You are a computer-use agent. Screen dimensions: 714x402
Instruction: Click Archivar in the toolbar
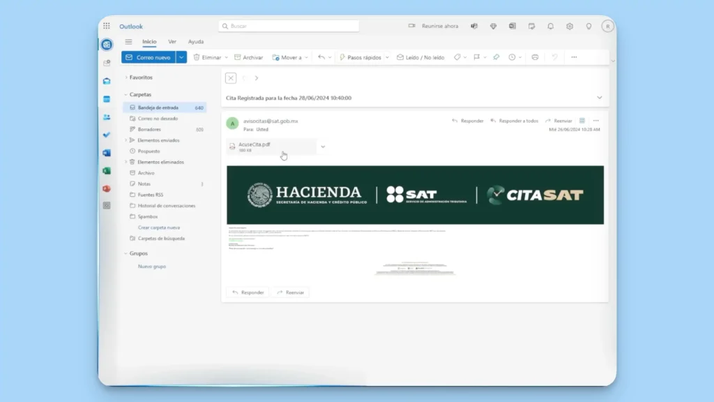pos(249,57)
